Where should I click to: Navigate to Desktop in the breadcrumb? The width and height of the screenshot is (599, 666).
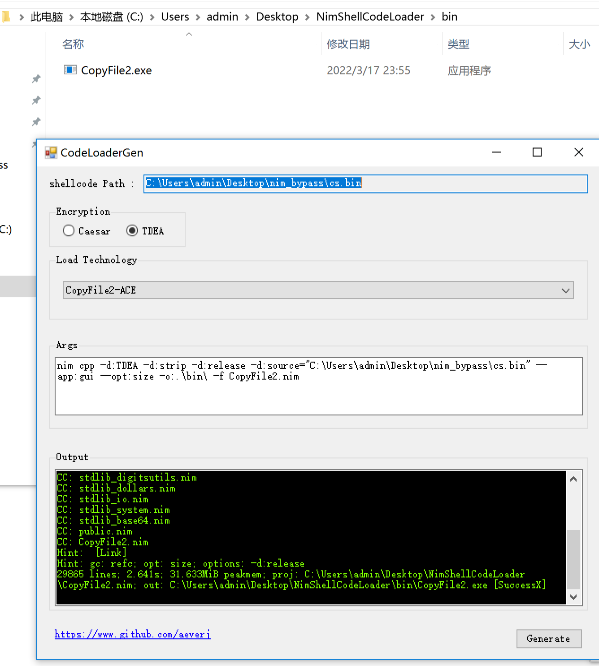pyautogui.click(x=277, y=17)
